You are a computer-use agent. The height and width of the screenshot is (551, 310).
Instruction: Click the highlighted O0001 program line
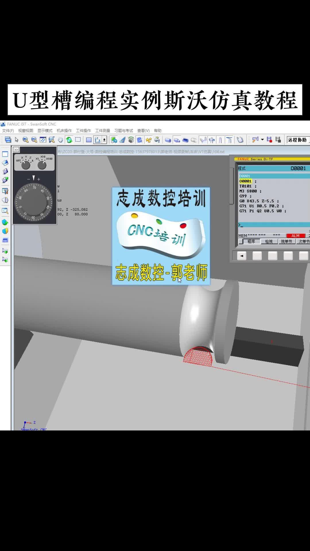pos(246,181)
